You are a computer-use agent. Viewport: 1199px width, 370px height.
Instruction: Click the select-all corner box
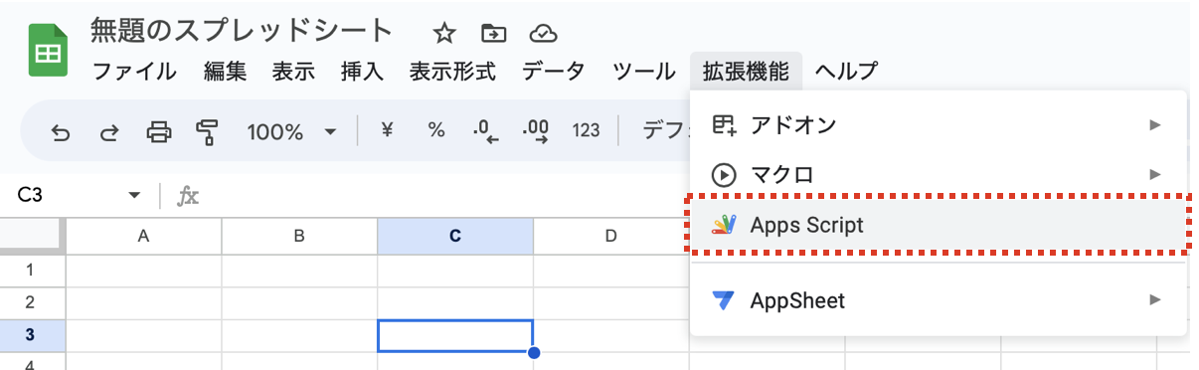(x=32, y=236)
